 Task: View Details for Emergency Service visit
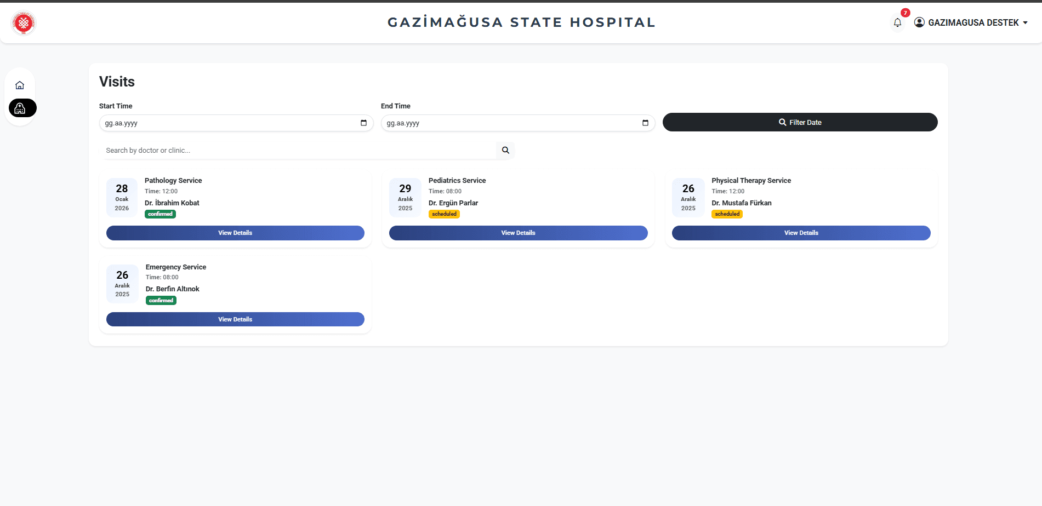pos(235,319)
